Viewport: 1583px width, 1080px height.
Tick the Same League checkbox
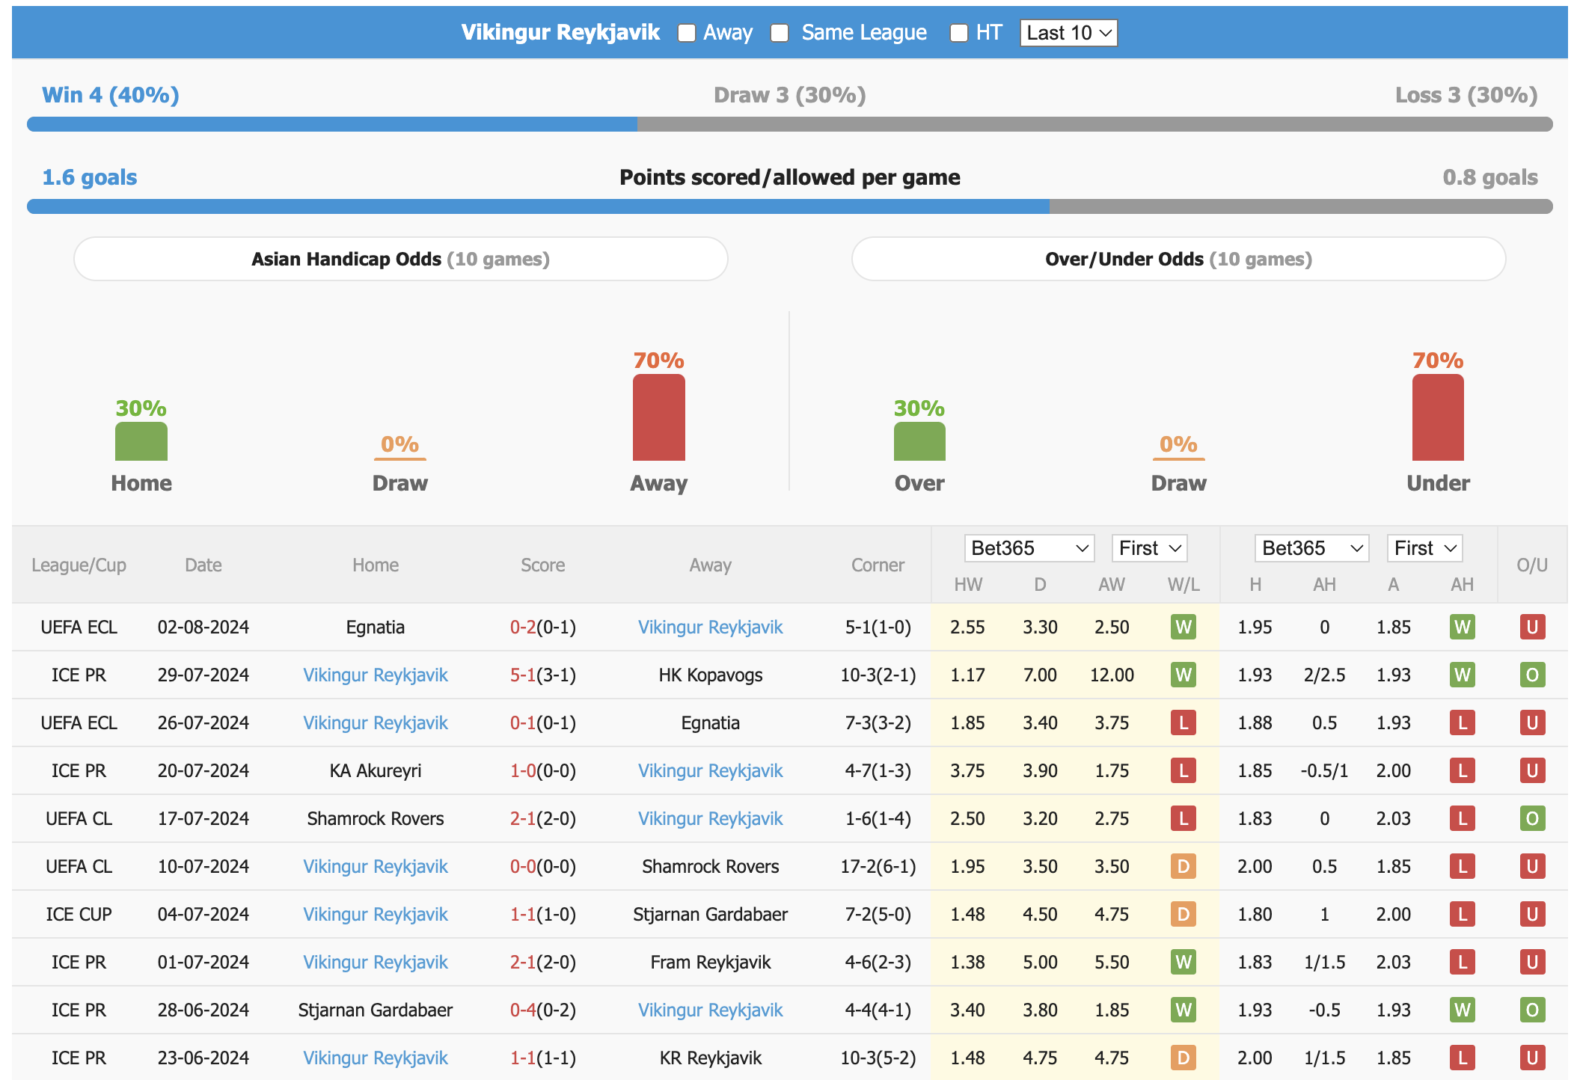[x=780, y=33]
